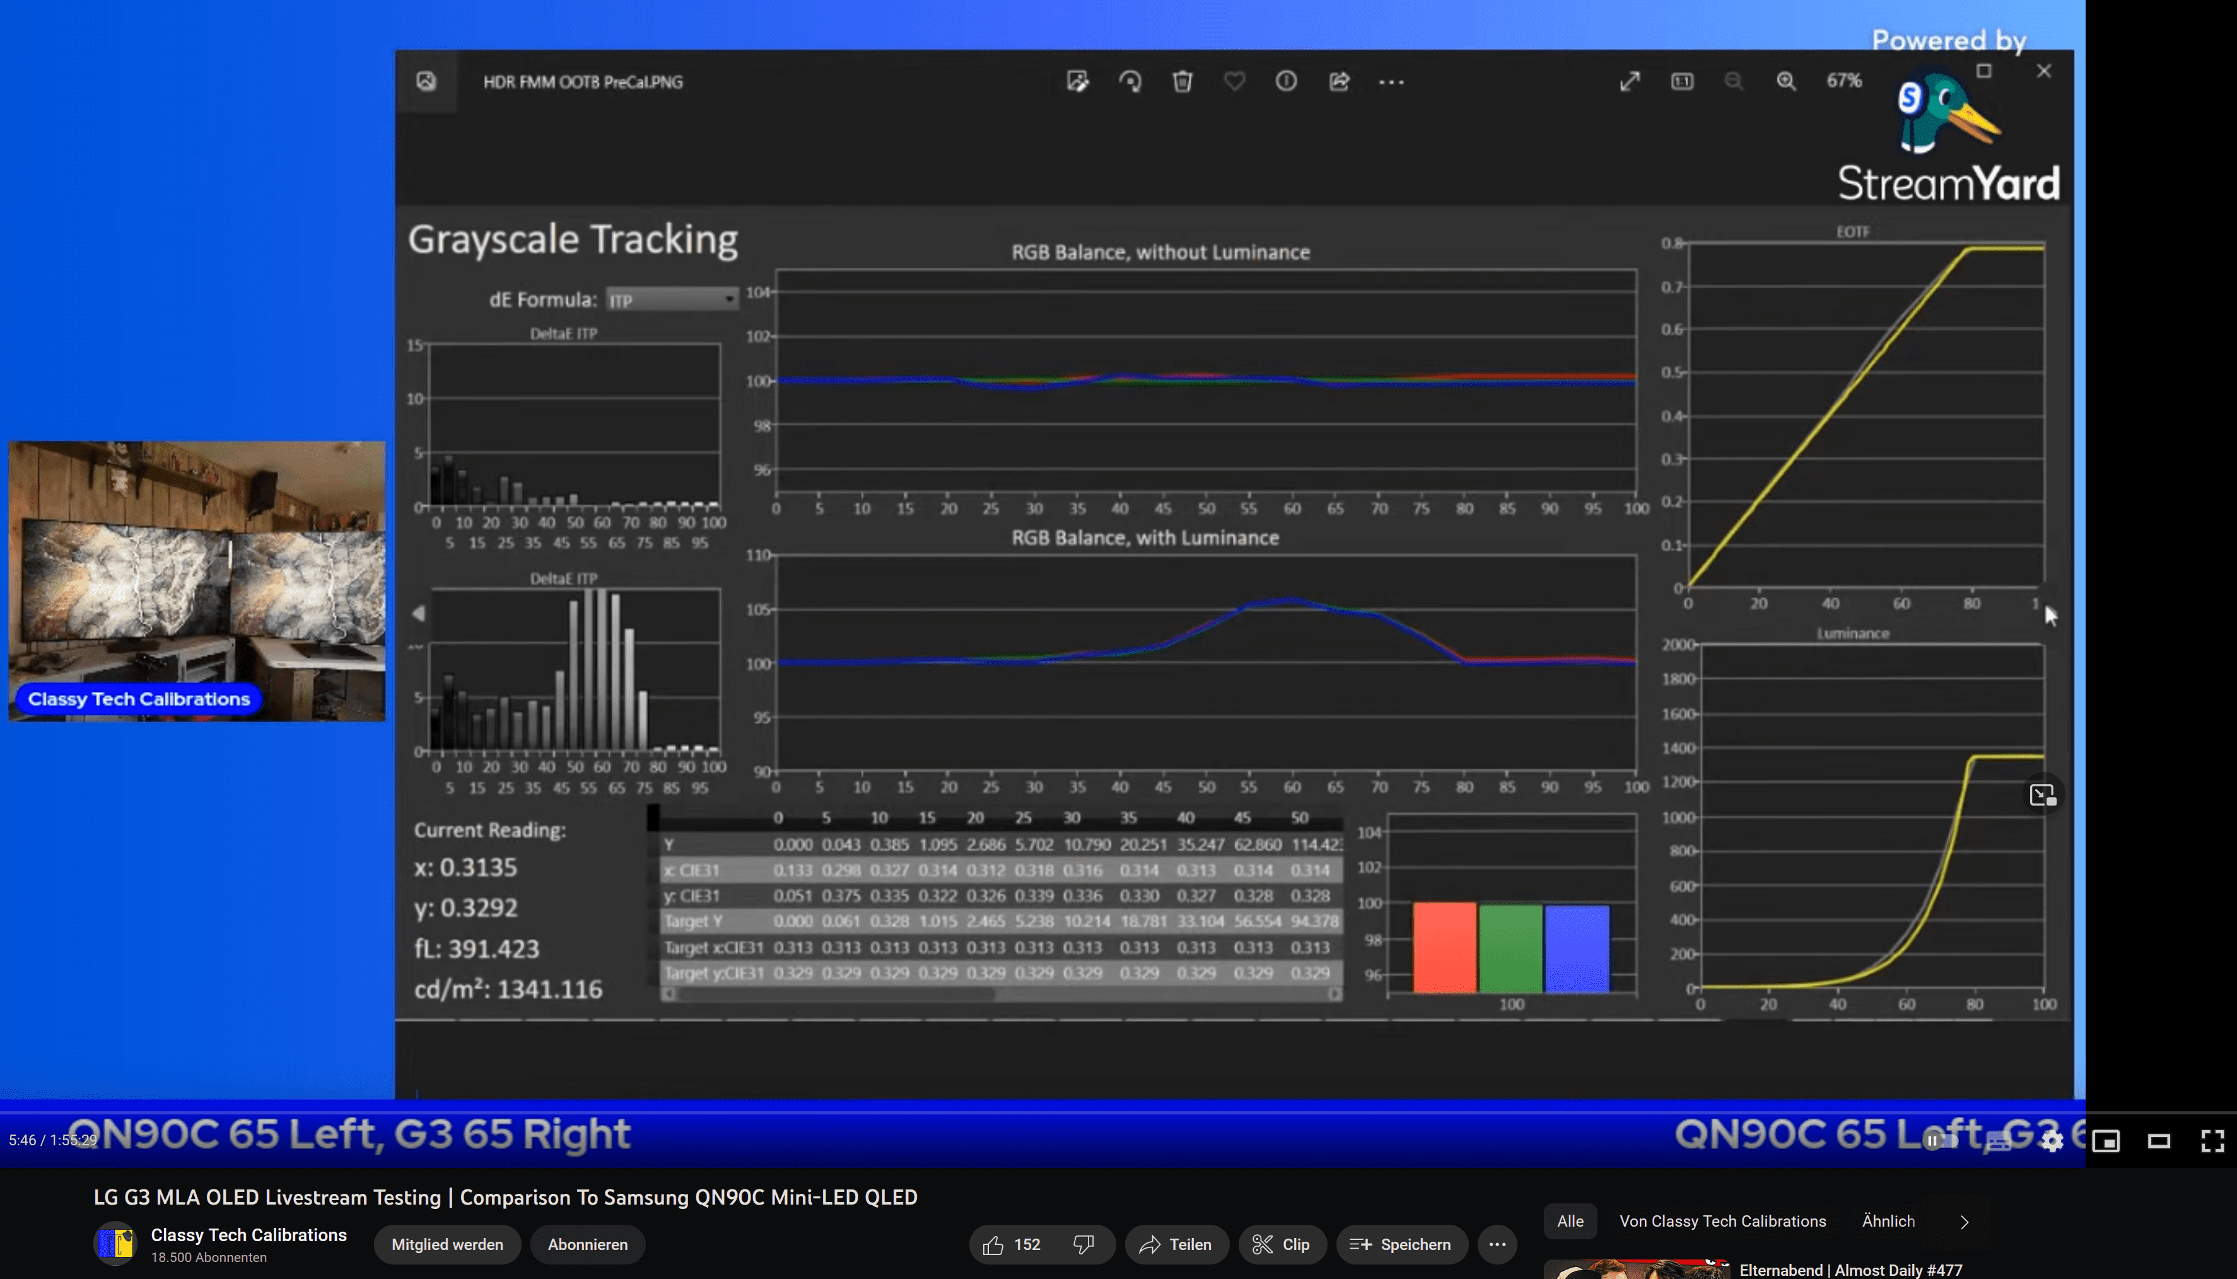Click the chevron to show more chips
The width and height of the screenshot is (2237, 1279).
pyautogui.click(x=1965, y=1222)
